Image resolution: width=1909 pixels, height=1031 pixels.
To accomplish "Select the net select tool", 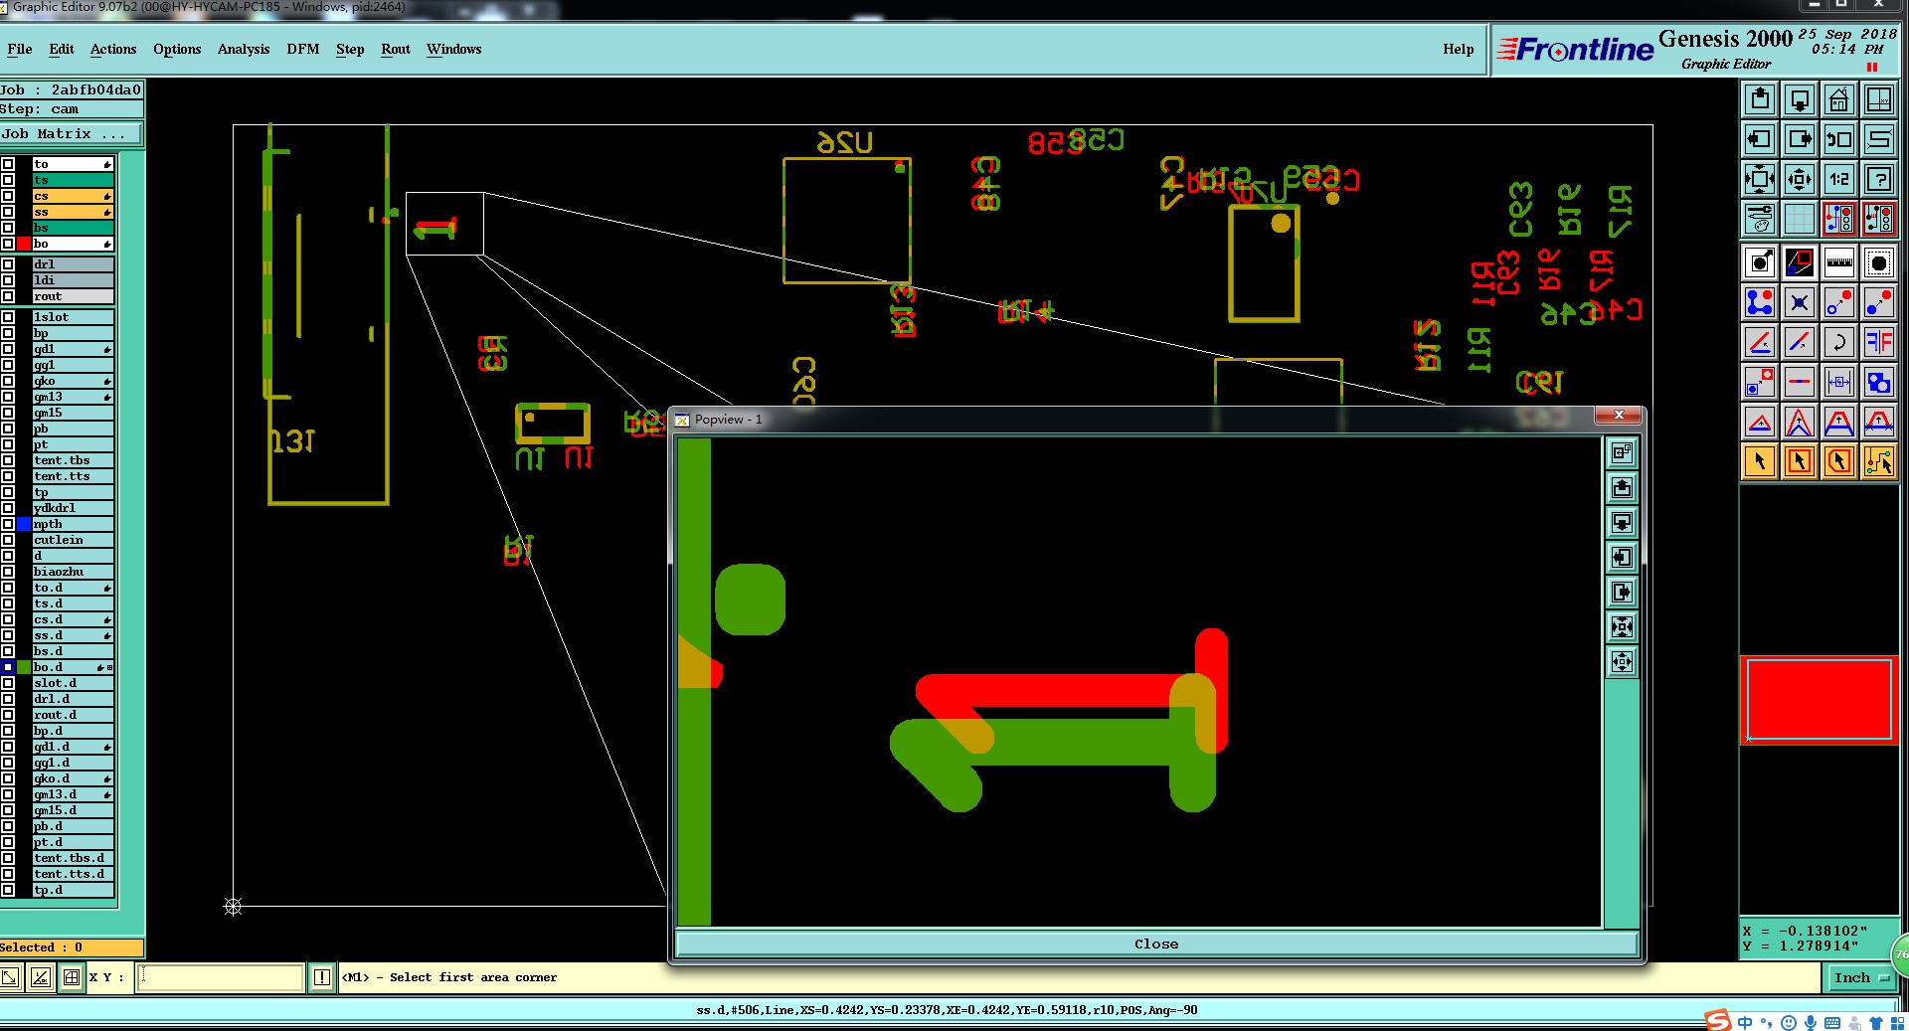I will [x=1879, y=461].
